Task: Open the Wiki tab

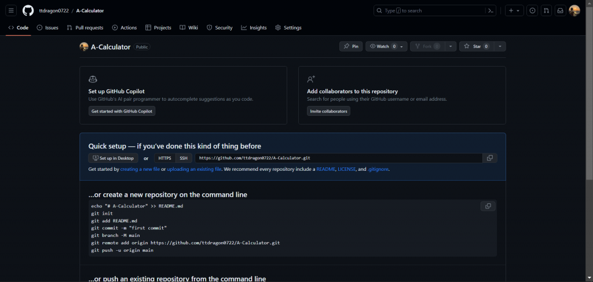Action: tap(189, 28)
